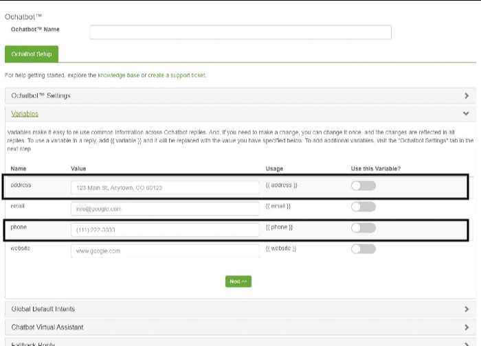Click the Name column header
Image resolution: width=481 pixels, height=346 pixels.
tap(19, 169)
